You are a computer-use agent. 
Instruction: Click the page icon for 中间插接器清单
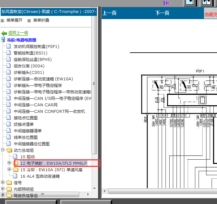(x=9, y=130)
